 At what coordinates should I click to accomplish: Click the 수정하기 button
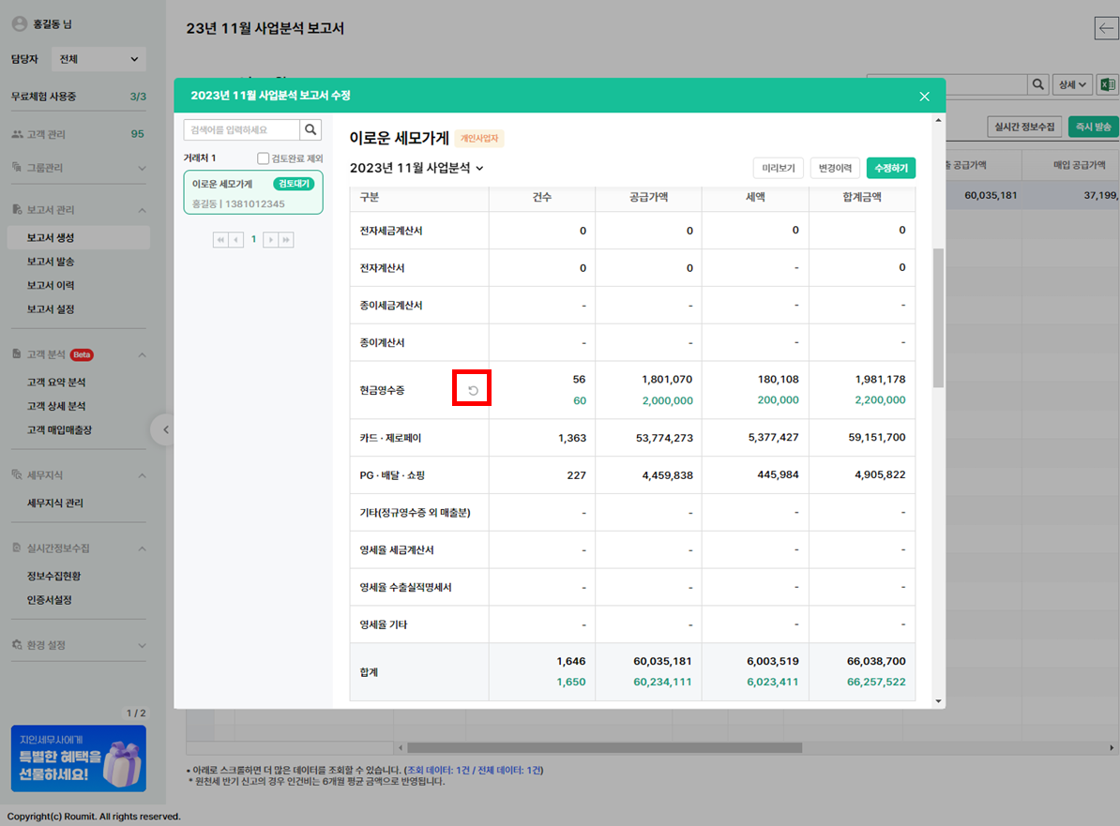click(890, 169)
